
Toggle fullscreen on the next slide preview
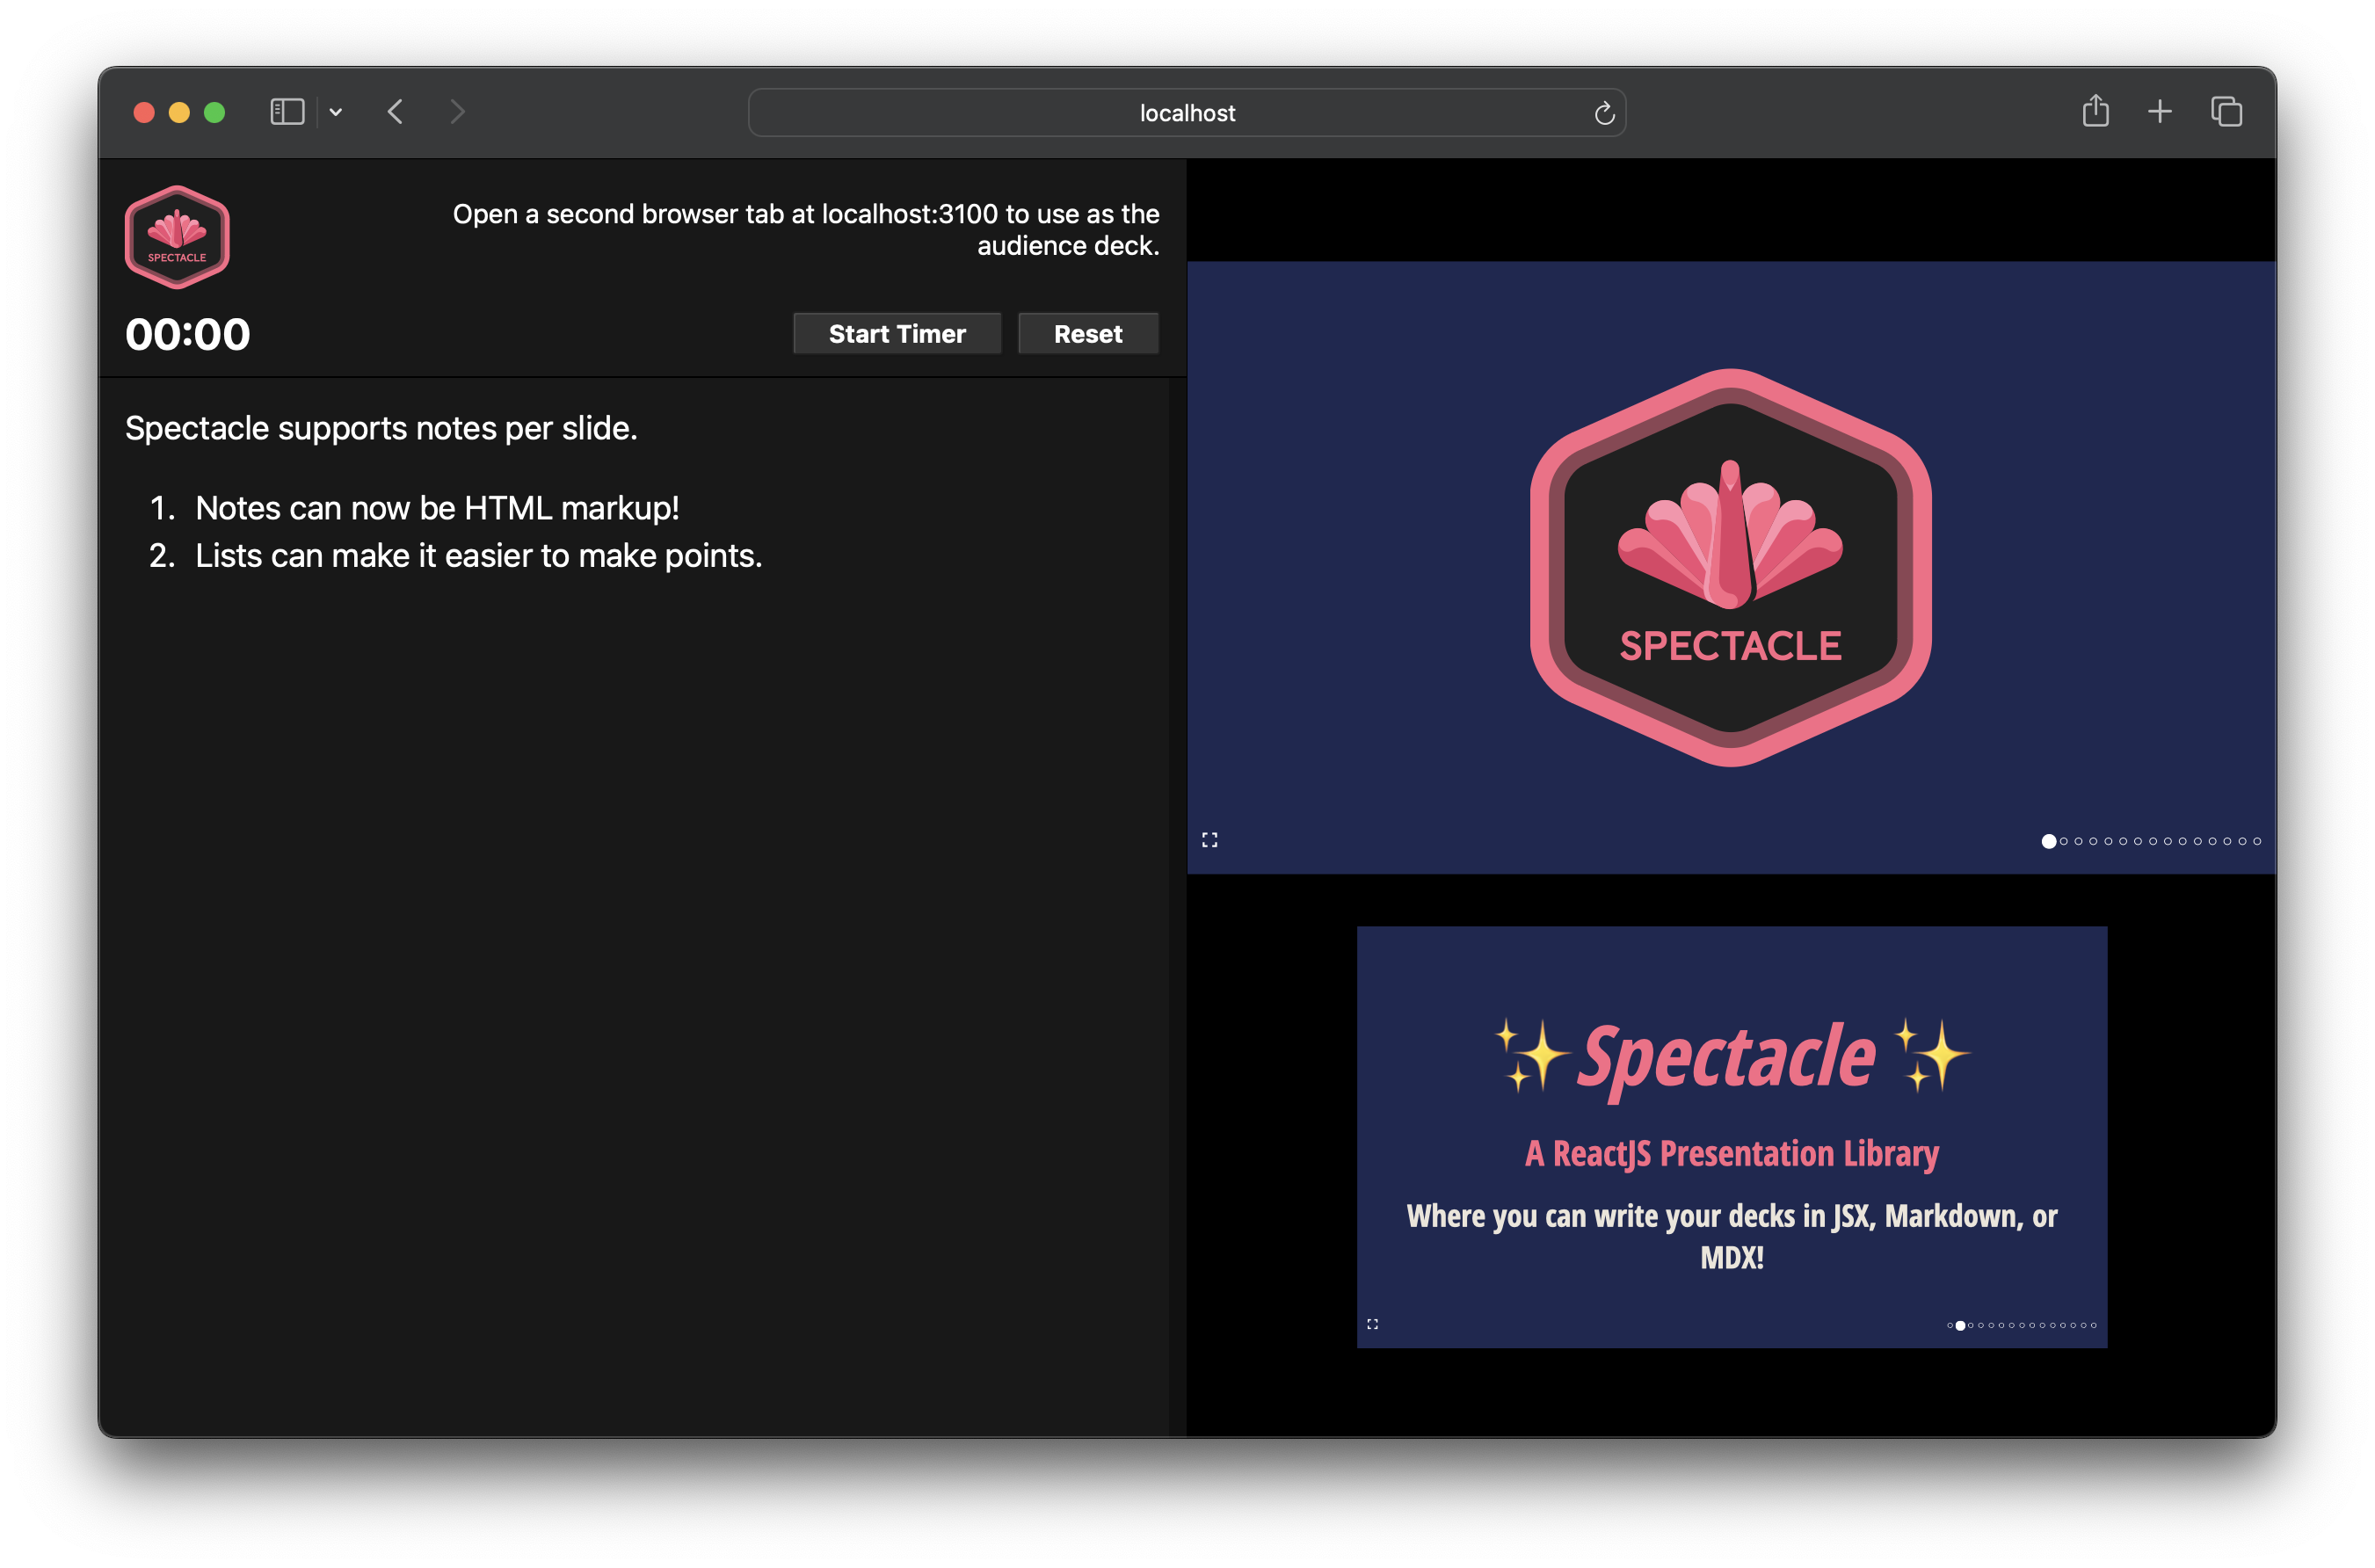1373,1324
